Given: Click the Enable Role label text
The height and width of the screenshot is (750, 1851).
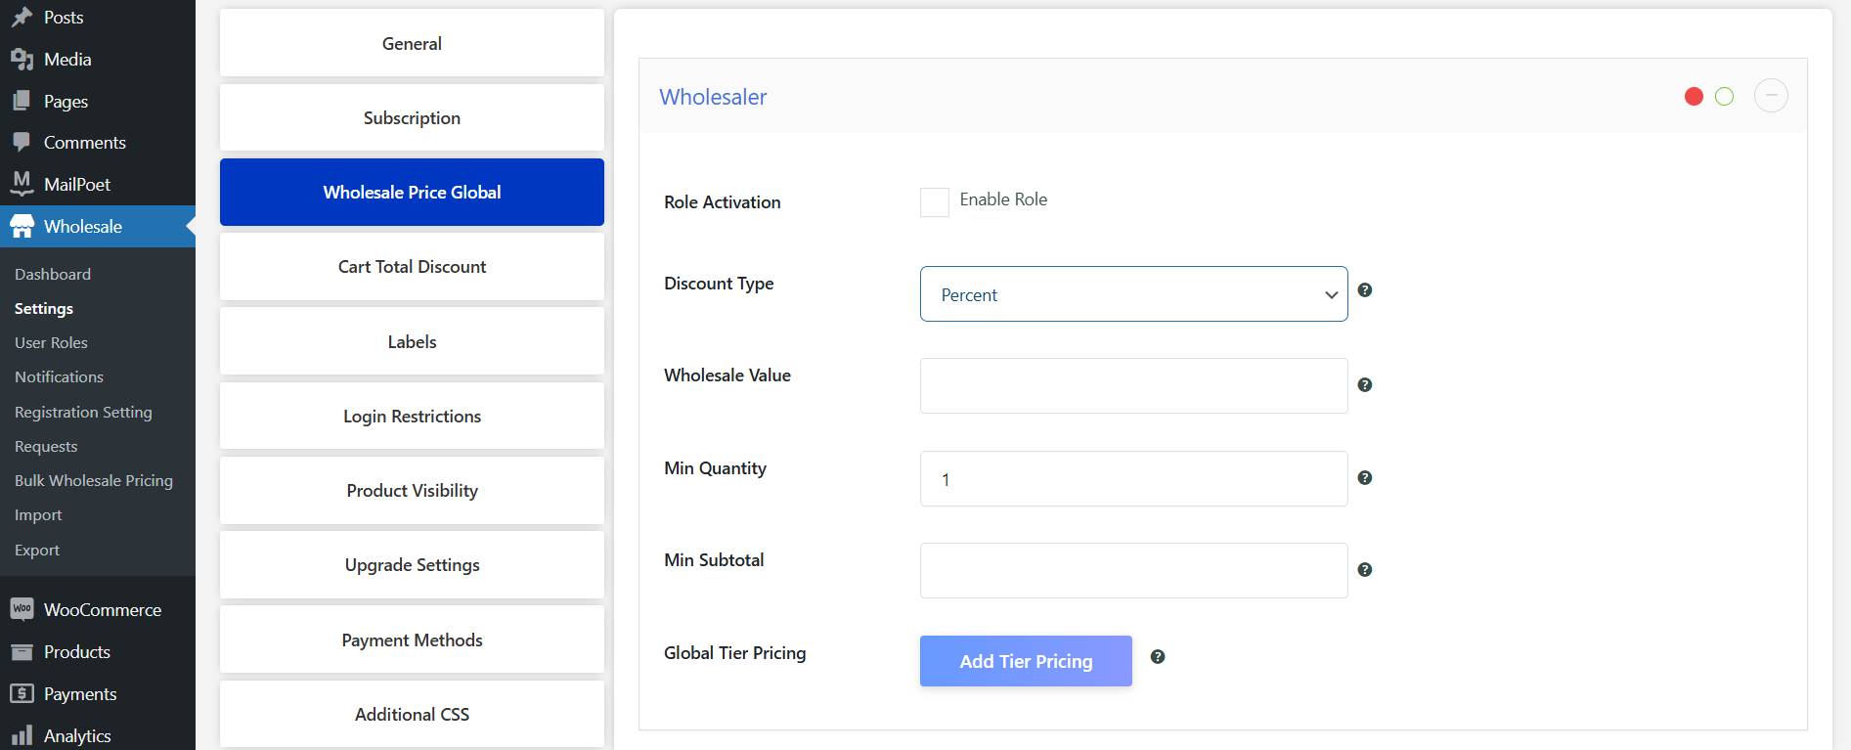Looking at the screenshot, I should coord(1003,199).
